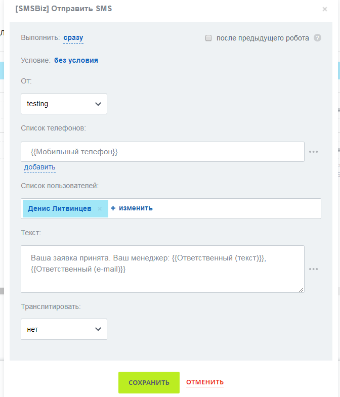Click into the SMS Текст message area
The width and height of the screenshot is (340, 397).
click(x=162, y=269)
